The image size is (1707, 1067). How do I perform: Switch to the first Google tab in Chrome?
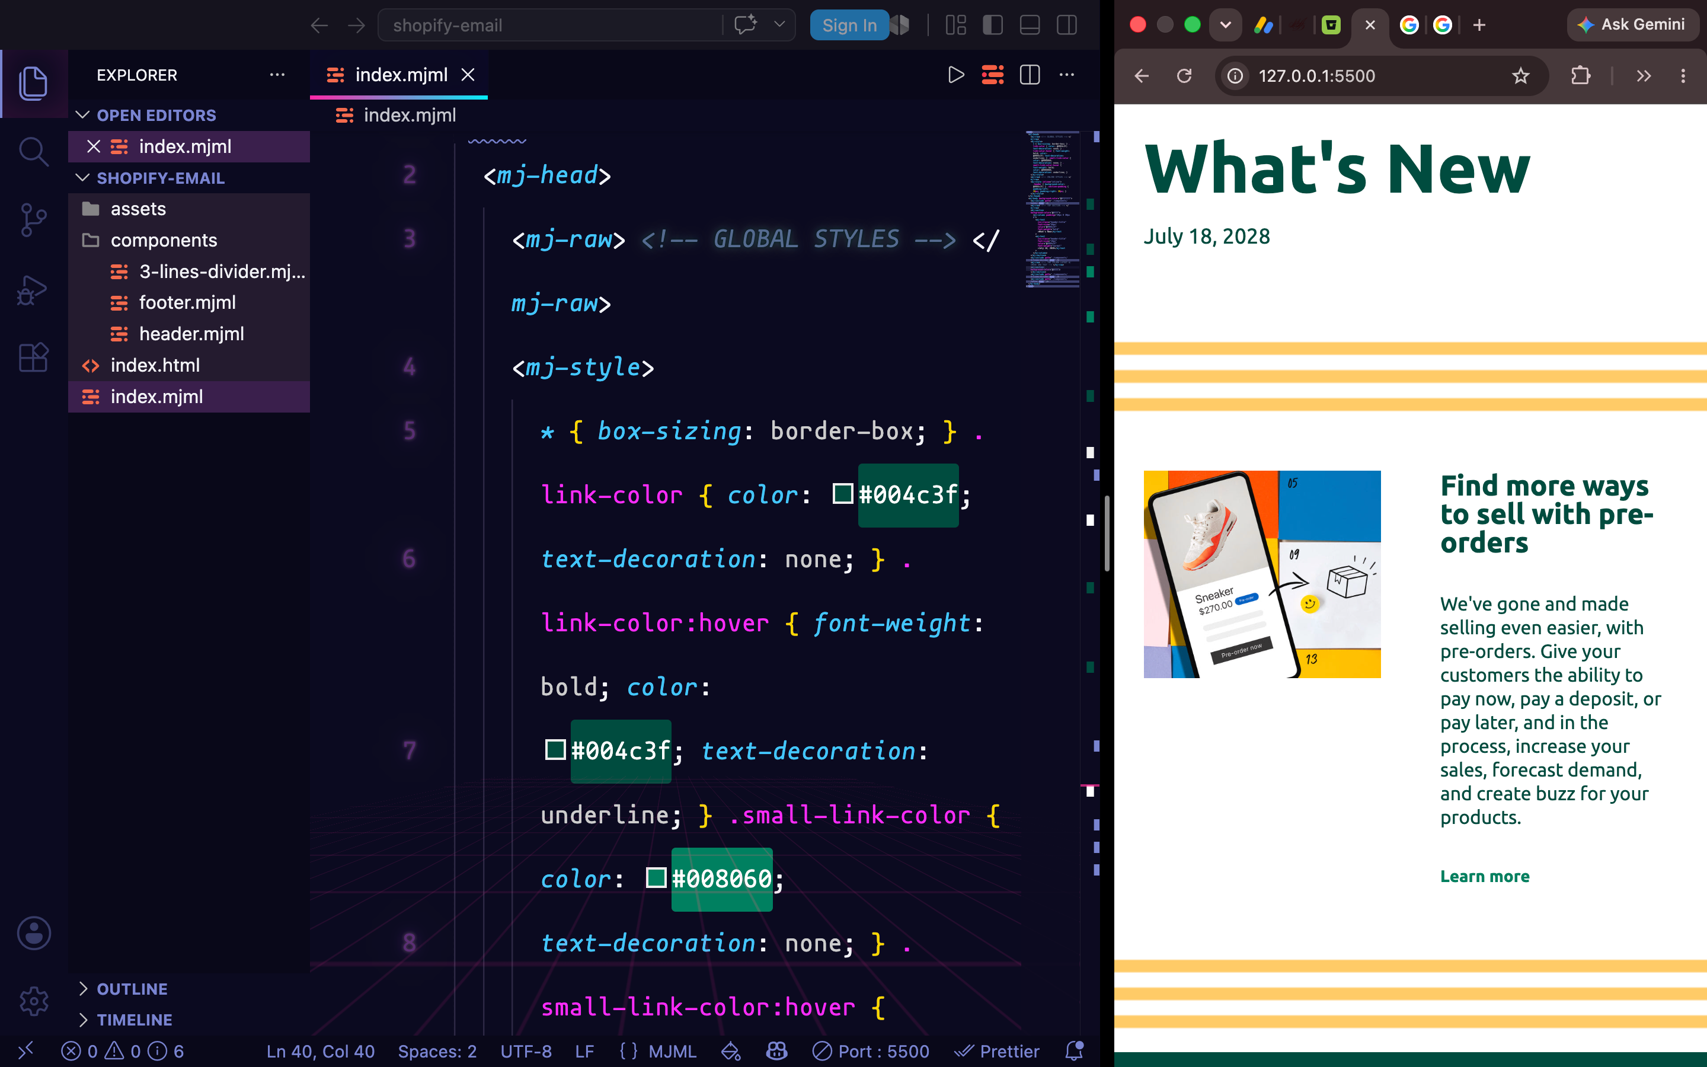point(1409,25)
